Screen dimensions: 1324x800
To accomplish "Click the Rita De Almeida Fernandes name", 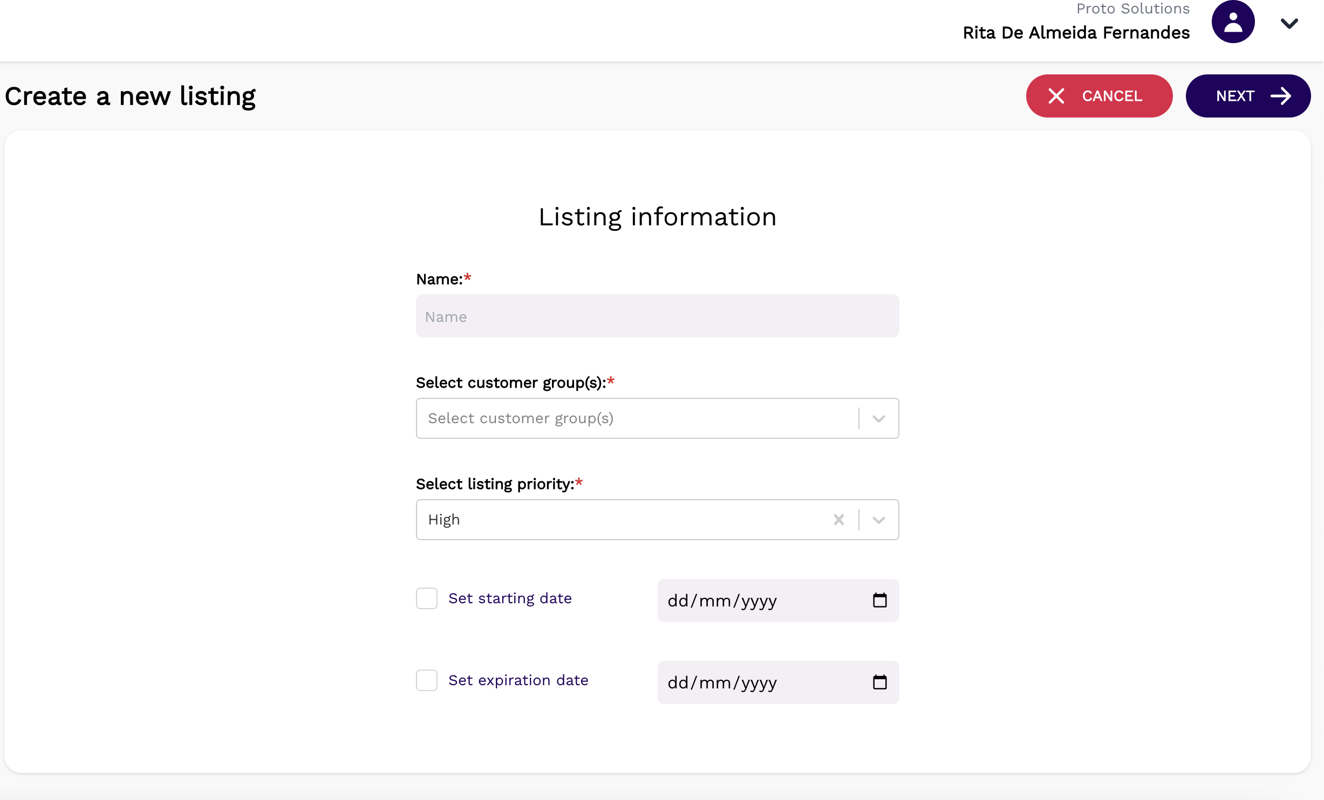I will click(1076, 32).
